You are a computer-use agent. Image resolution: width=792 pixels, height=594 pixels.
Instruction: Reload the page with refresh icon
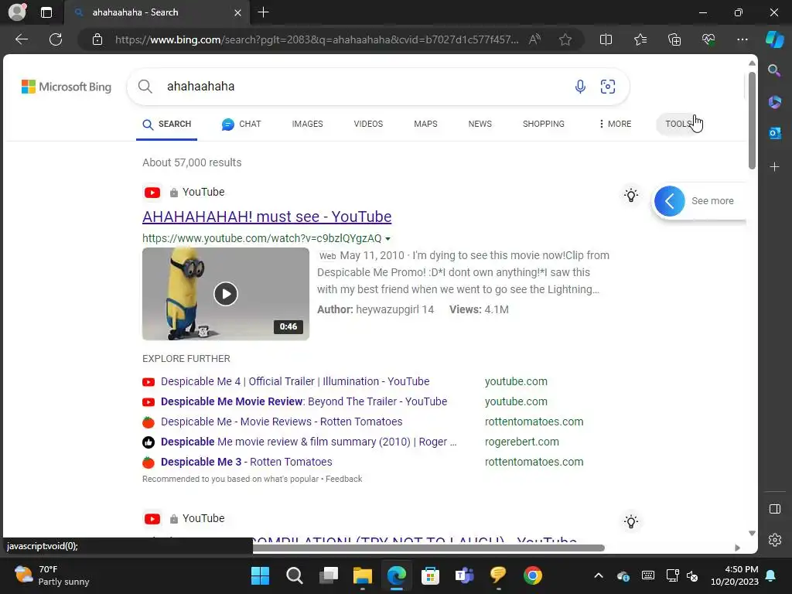point(56,39)
